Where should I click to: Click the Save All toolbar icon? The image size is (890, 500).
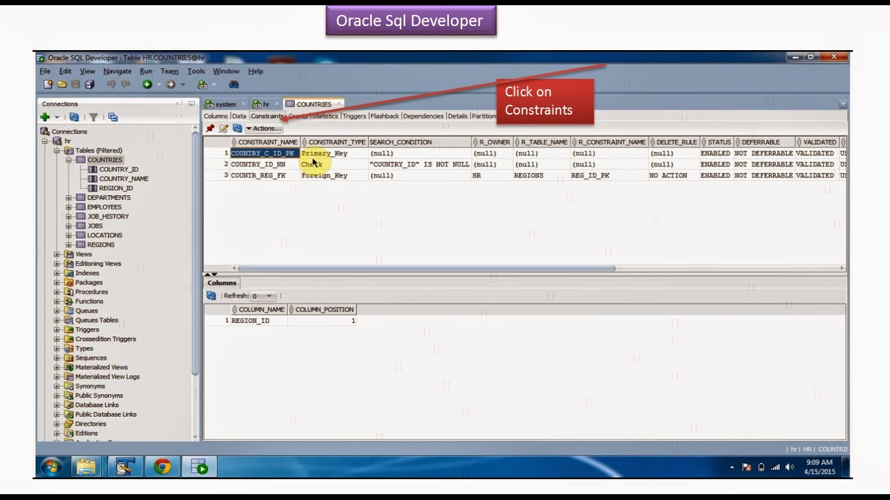pos(89,84)
